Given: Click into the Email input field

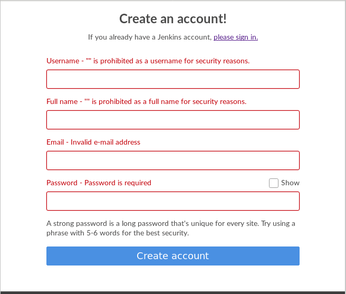Looking at the screenshot, I should 173,160.
